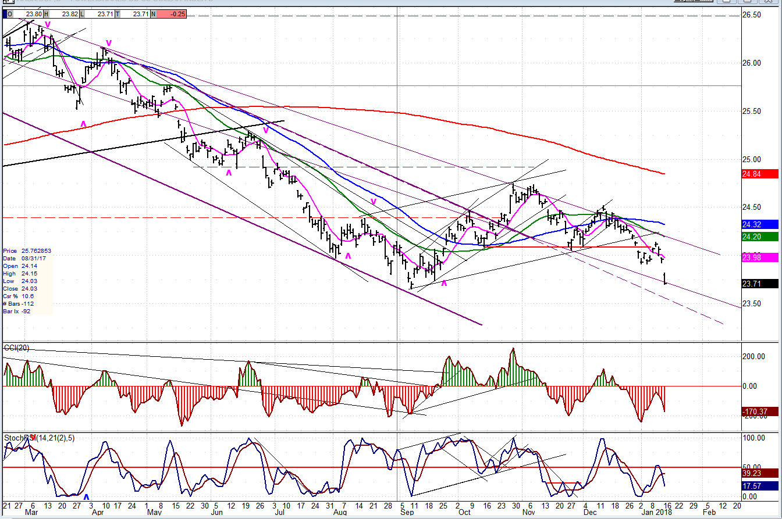Click the StochRSI (14,21(2),5) indicator label
782x519 pixels.
click(40, 438)
